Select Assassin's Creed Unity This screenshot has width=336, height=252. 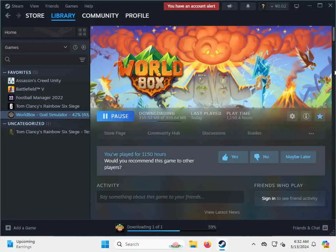point(45,81)
